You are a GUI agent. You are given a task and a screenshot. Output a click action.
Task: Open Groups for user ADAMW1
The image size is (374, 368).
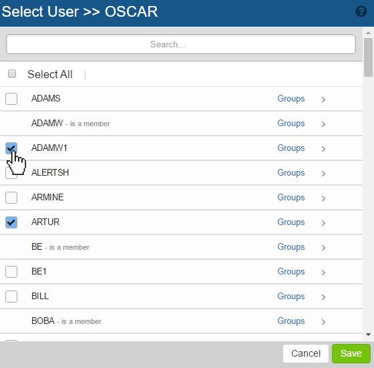291,148
